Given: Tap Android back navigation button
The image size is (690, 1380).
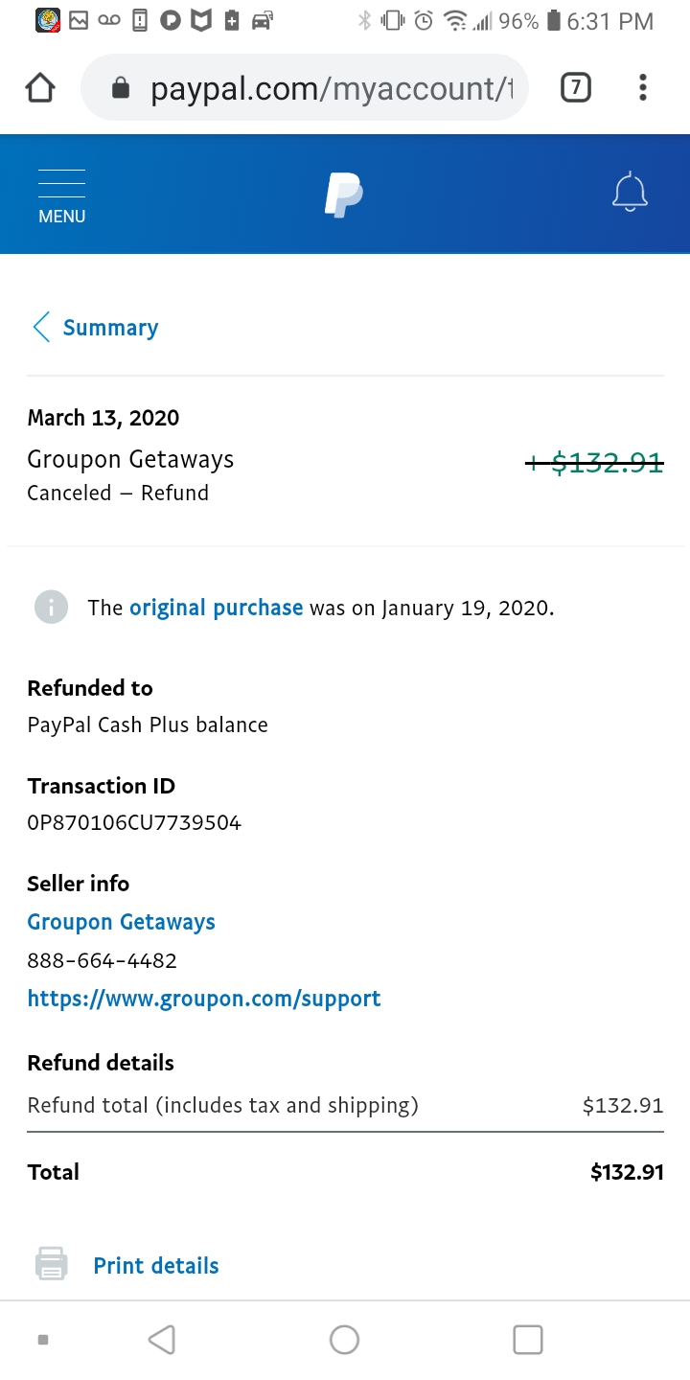Looking at the screenshot, I should pos(162,1339).
